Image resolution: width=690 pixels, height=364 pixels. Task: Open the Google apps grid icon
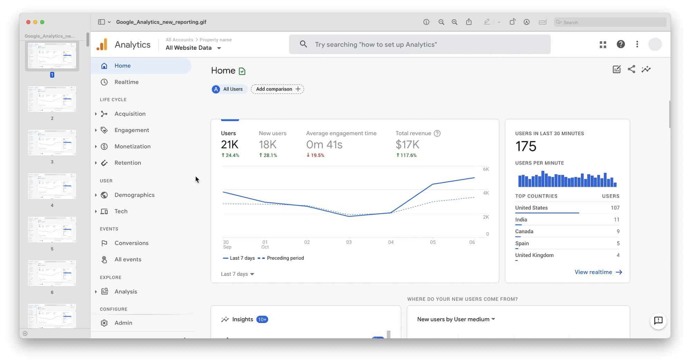(x=603, y=44)
